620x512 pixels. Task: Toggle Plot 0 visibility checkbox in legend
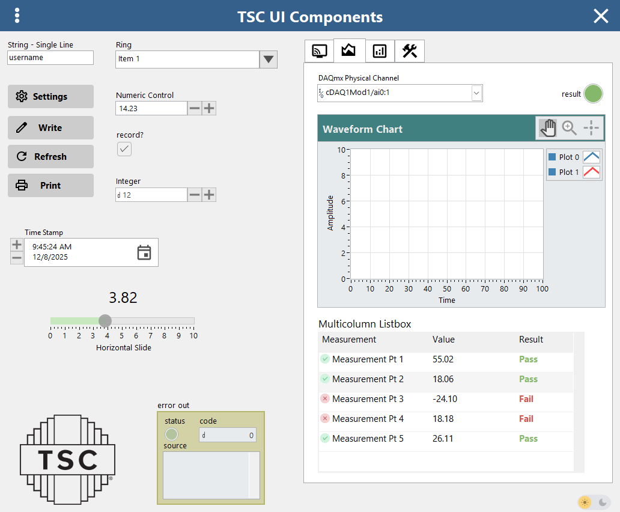point(552,157)
